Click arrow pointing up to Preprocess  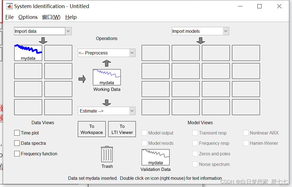point(107,63)
